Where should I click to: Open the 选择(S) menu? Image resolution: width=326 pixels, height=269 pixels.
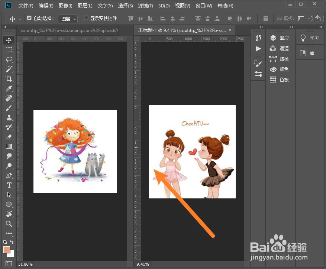click(125, 6)
